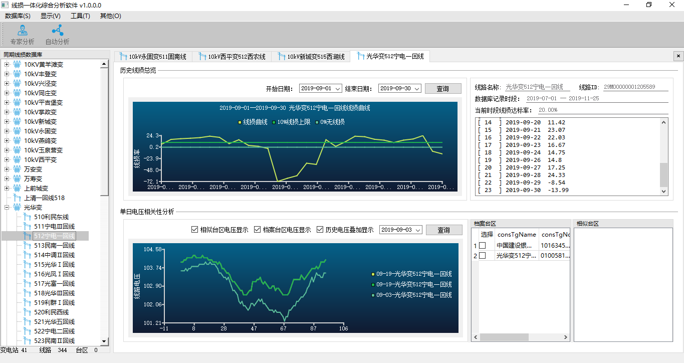Open the 数据库(S) menu
684x363 pixels.
18,16
